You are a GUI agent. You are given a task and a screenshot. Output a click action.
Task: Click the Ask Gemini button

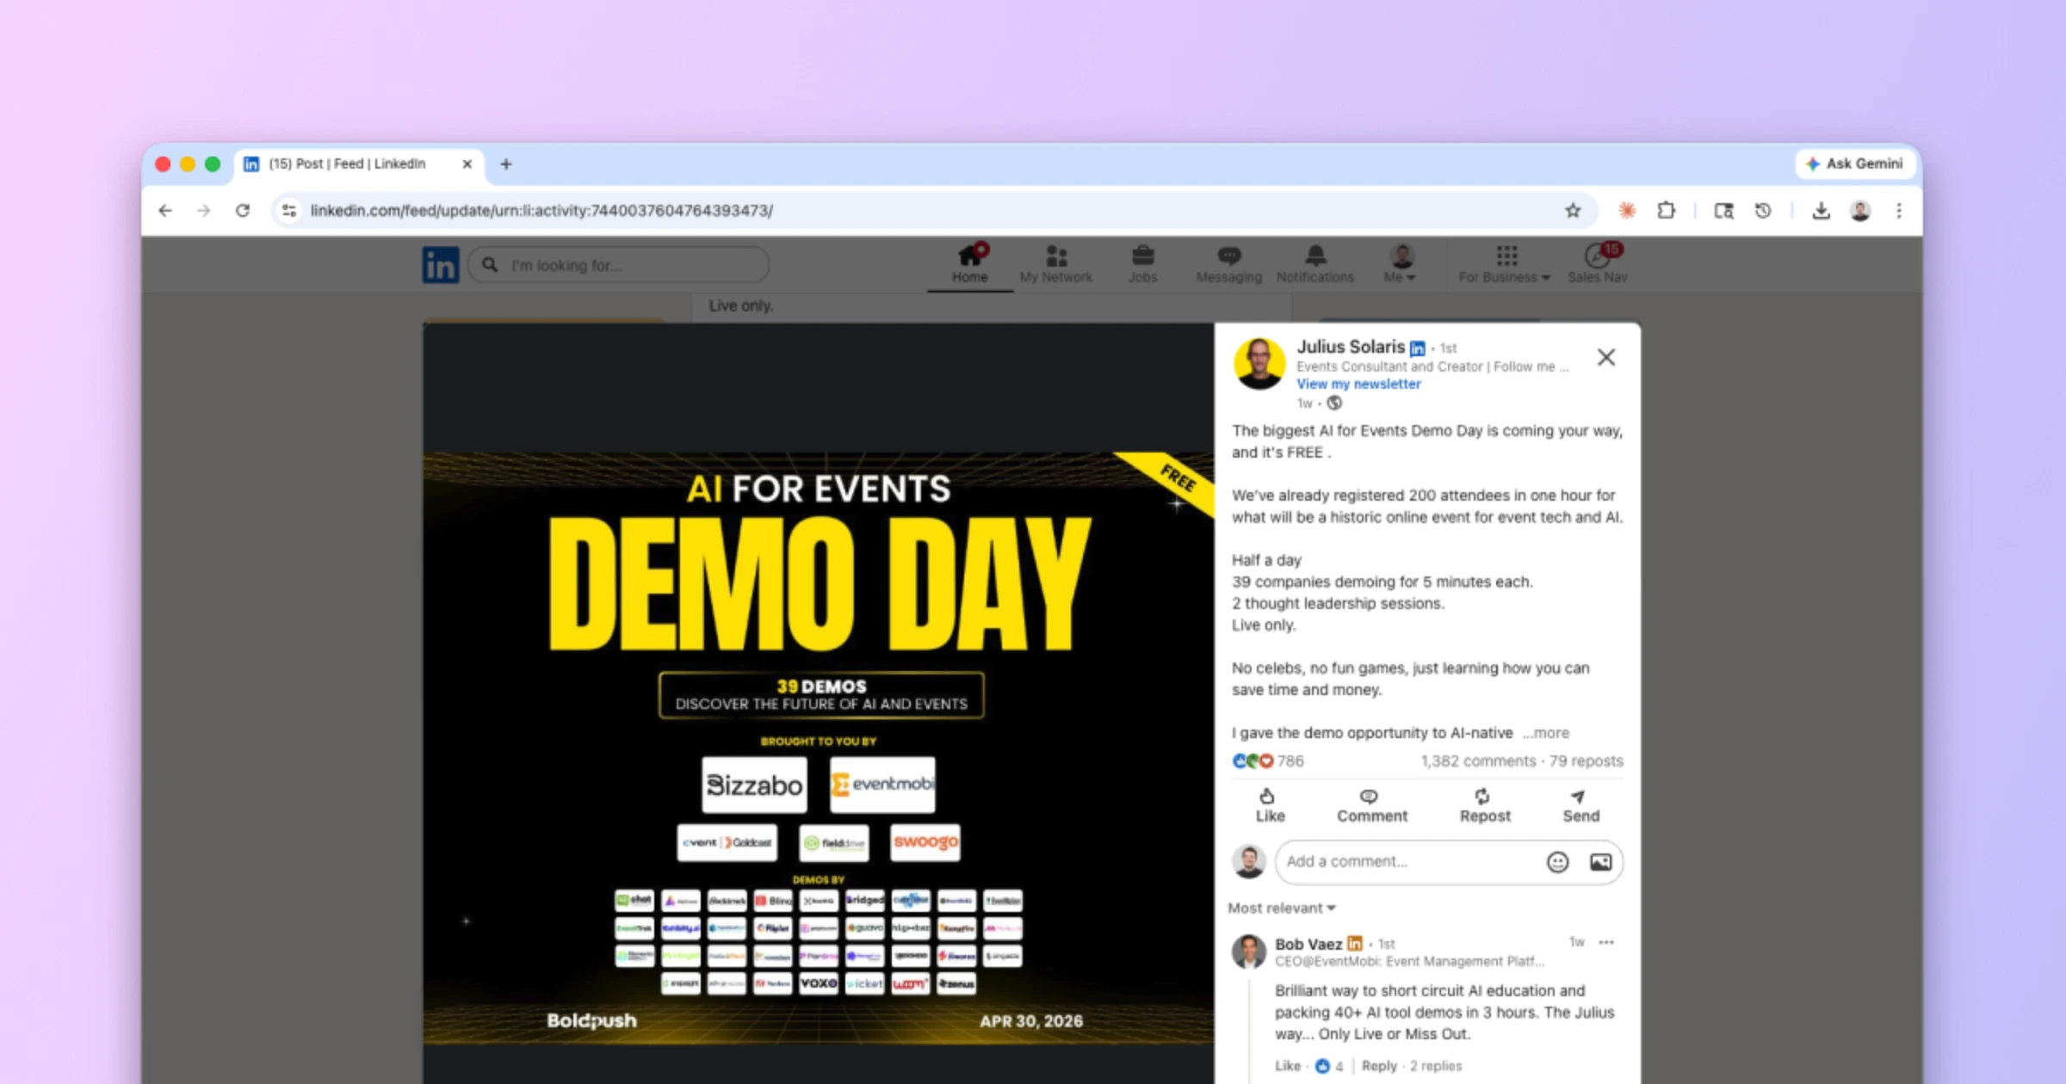[1855, 163]
